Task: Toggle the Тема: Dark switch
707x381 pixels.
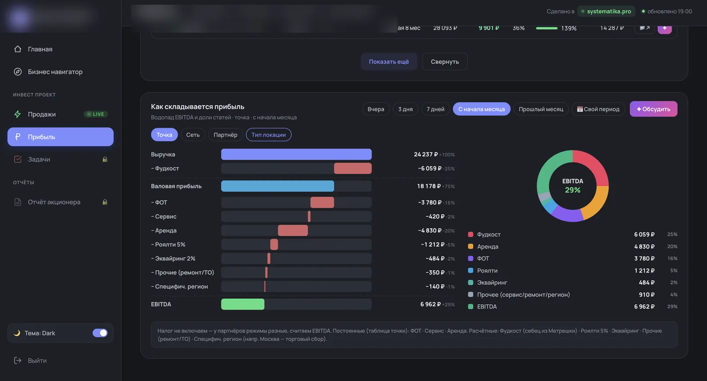Action: (x=100, y=333)
